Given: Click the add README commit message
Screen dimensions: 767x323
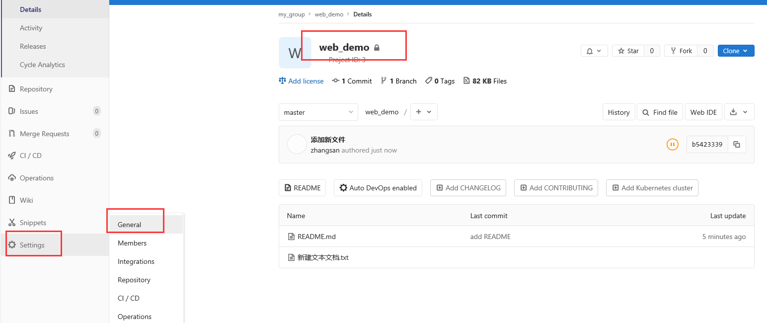Looking at the screenshot, I should [490, 237].
